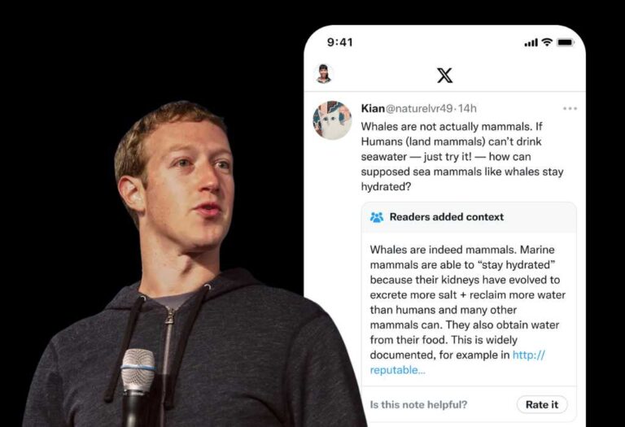This screenshot has height=427, width=625.
Task: Click the people icon beside Readers added context
Action: point(377,217)
